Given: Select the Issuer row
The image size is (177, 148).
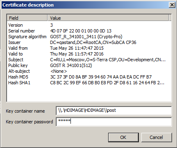Looking at the screenshot, I should pos(89,42).
